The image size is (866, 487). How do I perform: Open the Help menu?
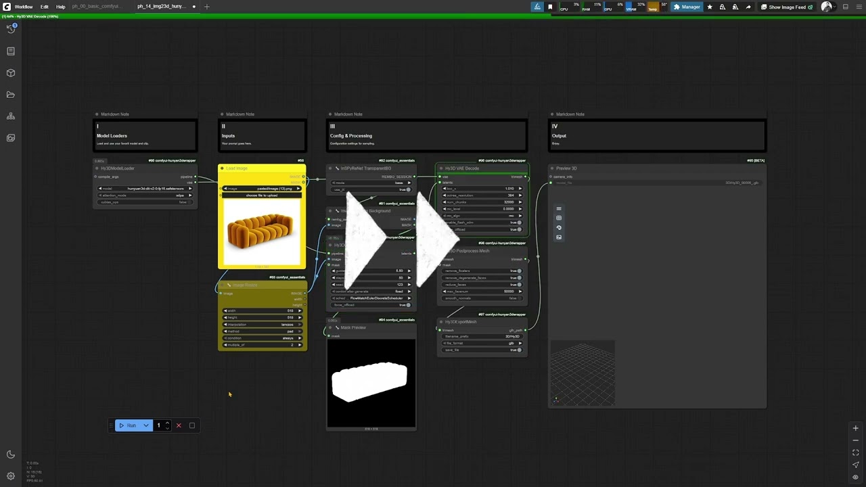coord(61,7)
